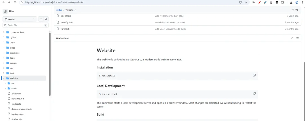Screen dimensions: 305x121
Task: Select the test folder in tree
Action: (x=12, y=73)
